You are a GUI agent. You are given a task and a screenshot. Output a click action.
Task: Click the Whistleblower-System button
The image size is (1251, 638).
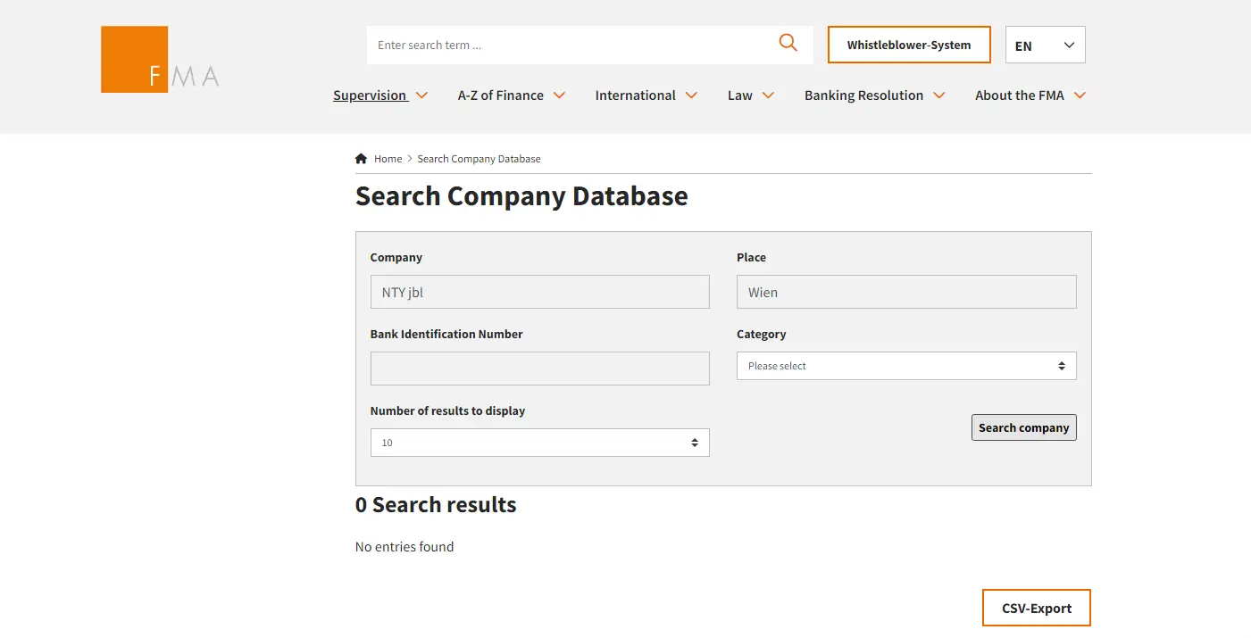tap(908, 46)
